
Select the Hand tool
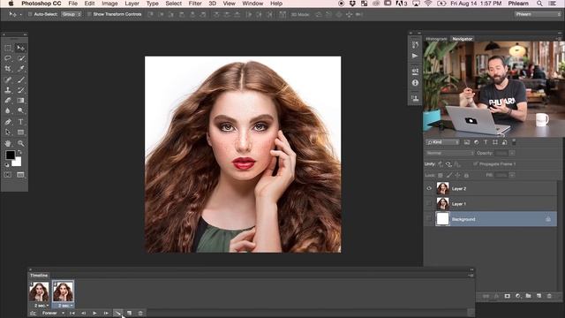click(8, 143)
